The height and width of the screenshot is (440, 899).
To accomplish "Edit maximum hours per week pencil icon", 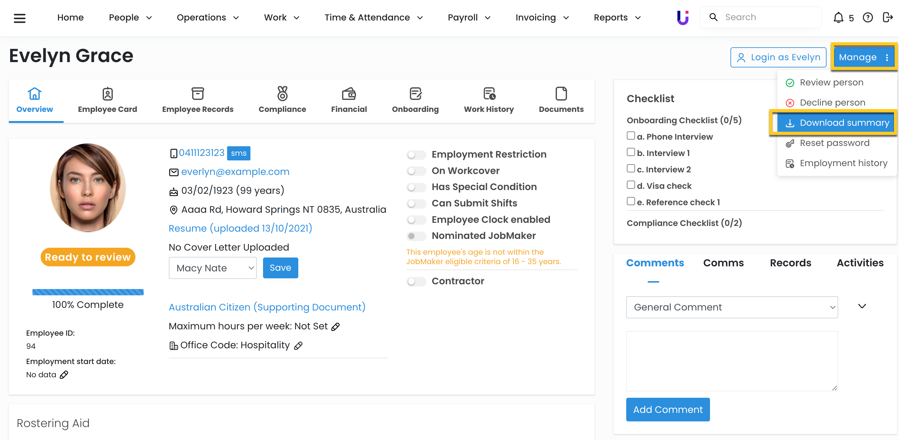I will pos(335,327).
